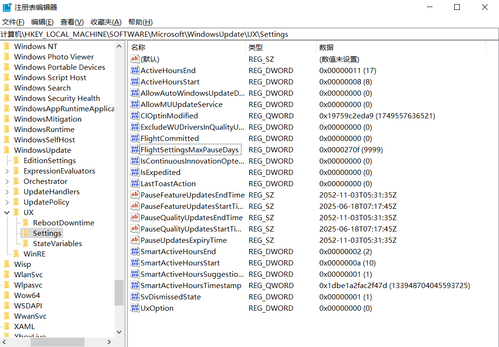The width and height of the screenshot is (499, 347).
Task: Click the registry path address bar
Action: coord(249,34)
